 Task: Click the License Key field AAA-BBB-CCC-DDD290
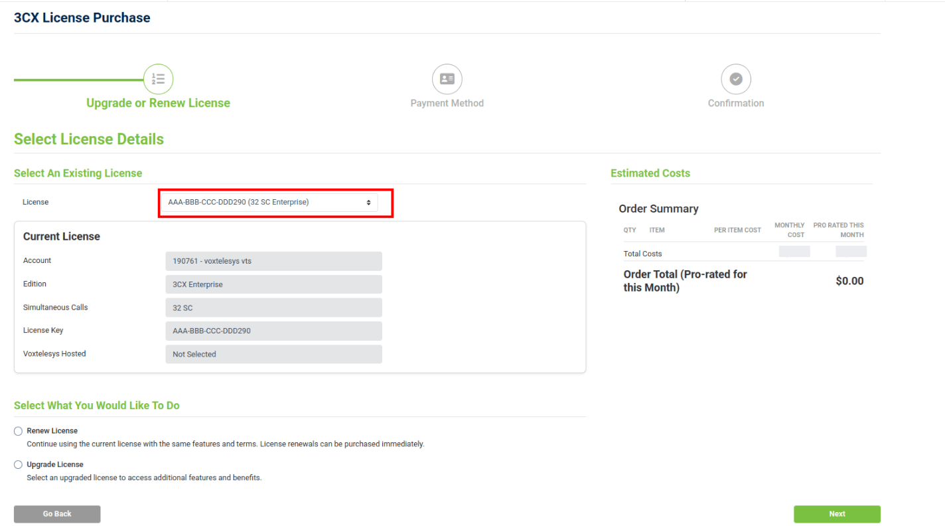(x=273, y=331)
